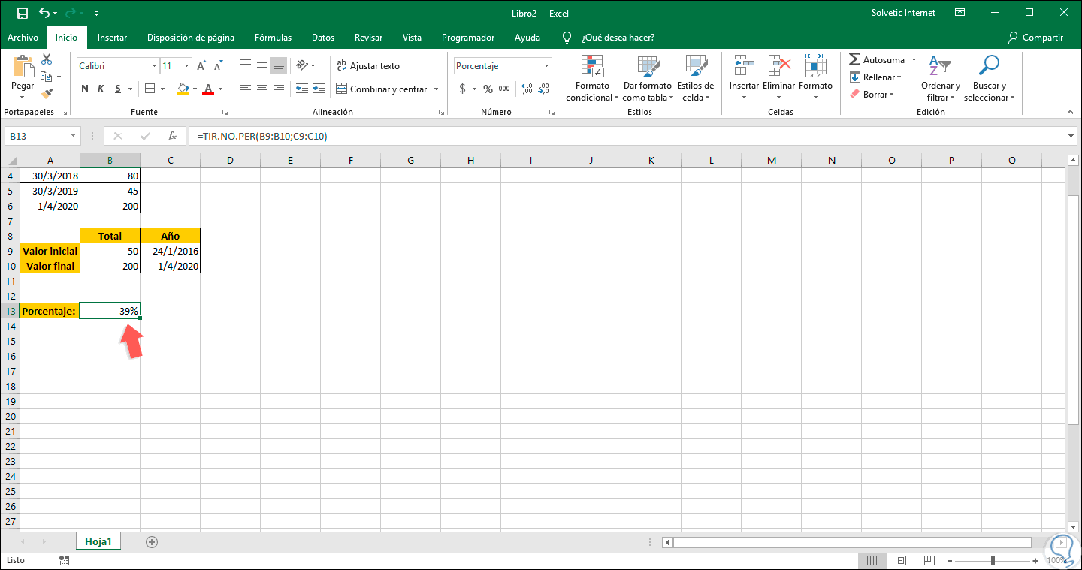The height and width of the screenshot is (570, 1082).
Task: Open Ordenar y filtrar options
Action: click(x=941, y=79)
